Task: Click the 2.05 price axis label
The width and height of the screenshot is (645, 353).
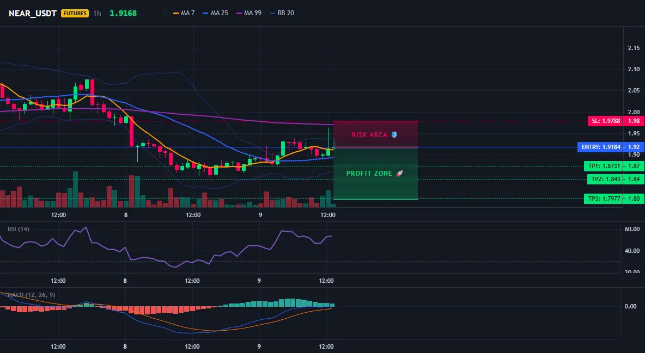Action: (634, 90)
